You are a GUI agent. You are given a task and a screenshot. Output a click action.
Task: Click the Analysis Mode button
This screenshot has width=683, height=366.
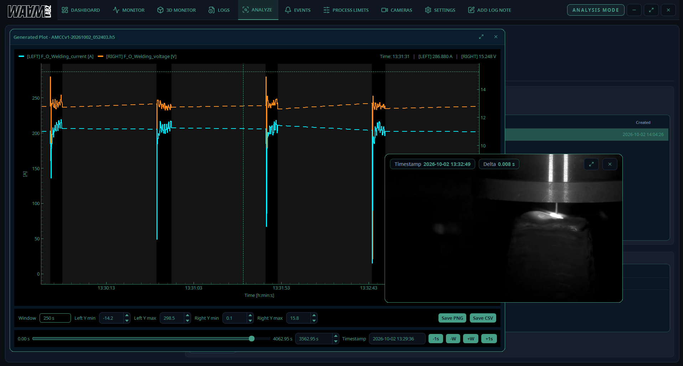(x=596, y=10)
